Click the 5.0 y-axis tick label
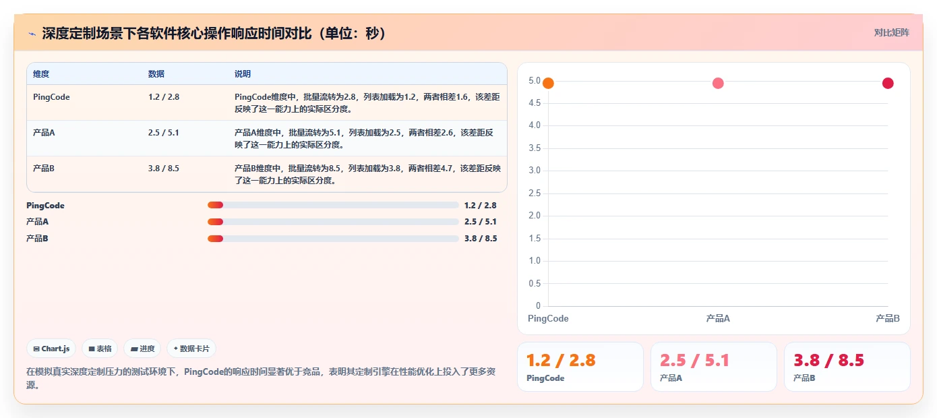Screen dimensions: 937x418 coord(535,81)
